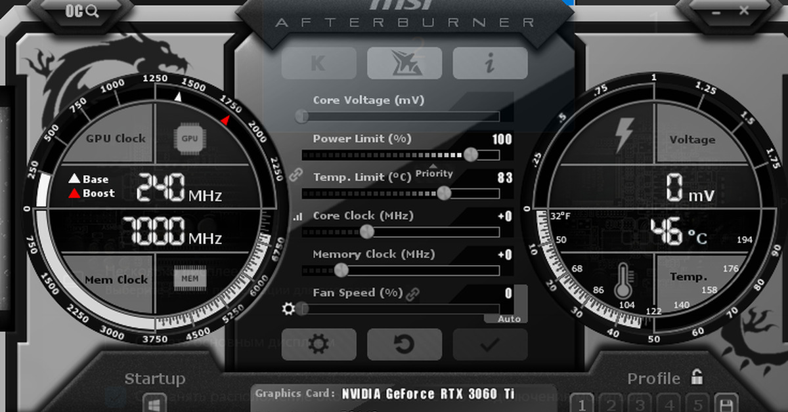Open the information i button

[490, 63]
